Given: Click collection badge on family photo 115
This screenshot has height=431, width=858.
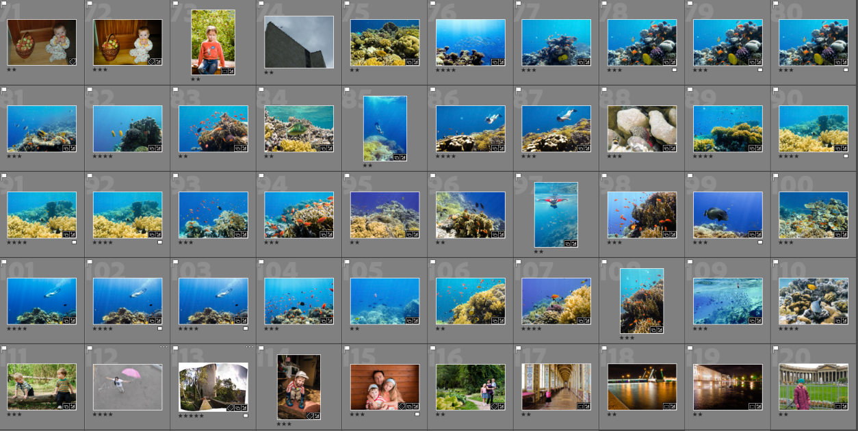Looking at the screenshot, I should coord(408,406).
